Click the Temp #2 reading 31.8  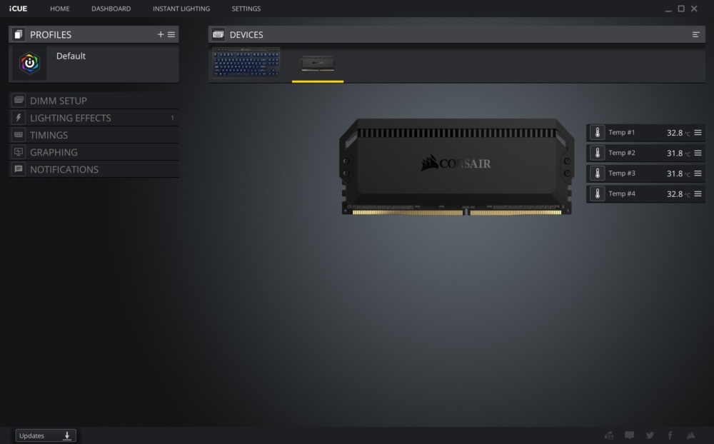point(675,153)
